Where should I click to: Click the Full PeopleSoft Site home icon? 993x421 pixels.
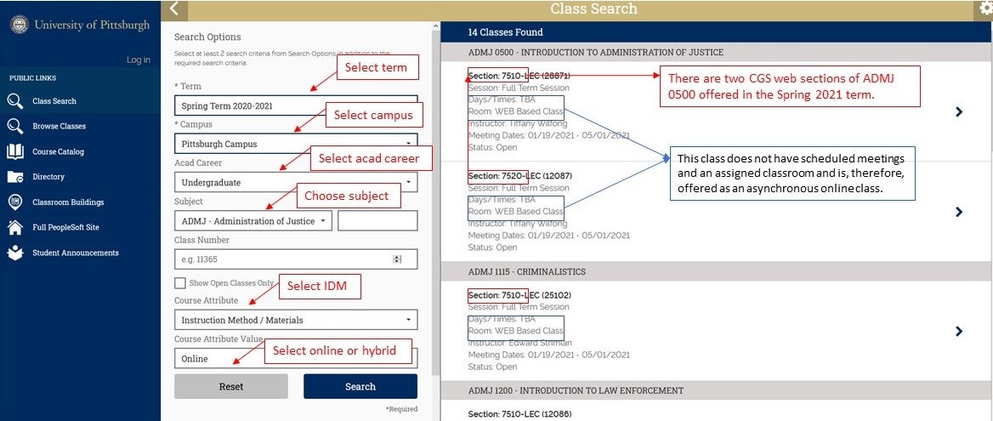pyautogui.click(x=15, y=227)
